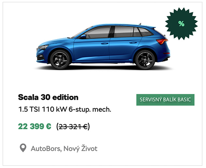
Task: Click the front door handle on the car
Action: tap(104, 43)
